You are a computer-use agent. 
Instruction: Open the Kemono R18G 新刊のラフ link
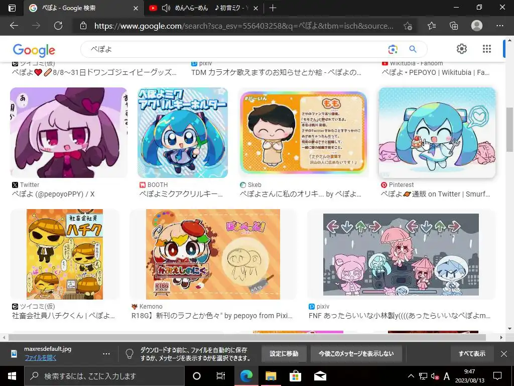pyautogui.click(x=212, y=316)
